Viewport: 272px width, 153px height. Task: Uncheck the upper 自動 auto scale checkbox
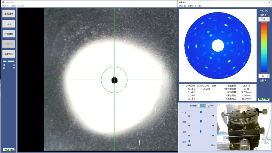(265, 15)
